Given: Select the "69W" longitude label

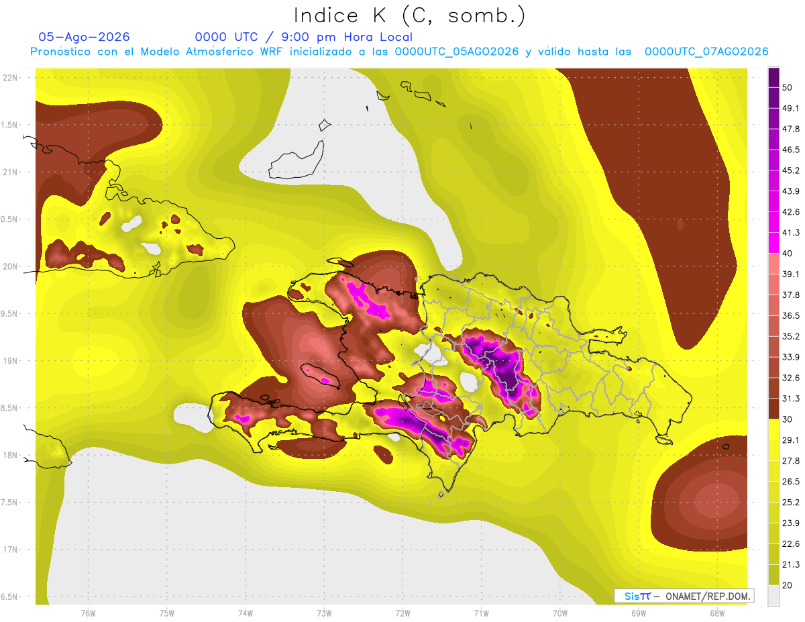Looking at the screenshot, I should point(639,613).
